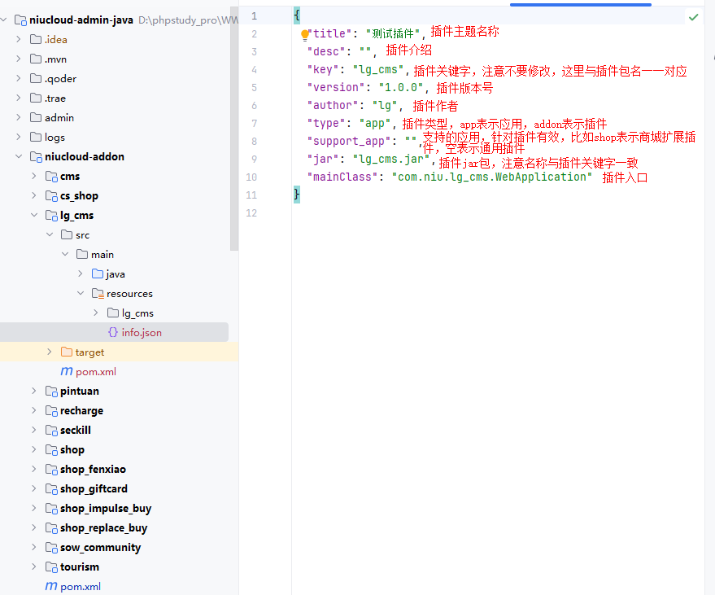Select the tourism module folder

tap(79, 567)
